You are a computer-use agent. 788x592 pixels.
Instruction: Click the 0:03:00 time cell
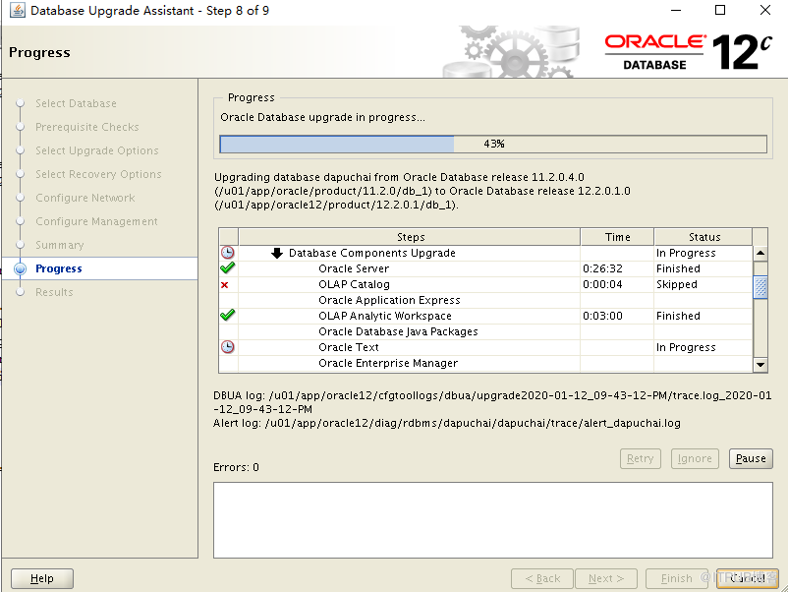pos(617,316)
